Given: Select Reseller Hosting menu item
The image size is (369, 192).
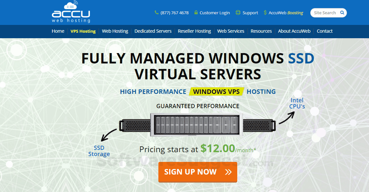Looking at the screenshot, I should click(x=194, y=31).
